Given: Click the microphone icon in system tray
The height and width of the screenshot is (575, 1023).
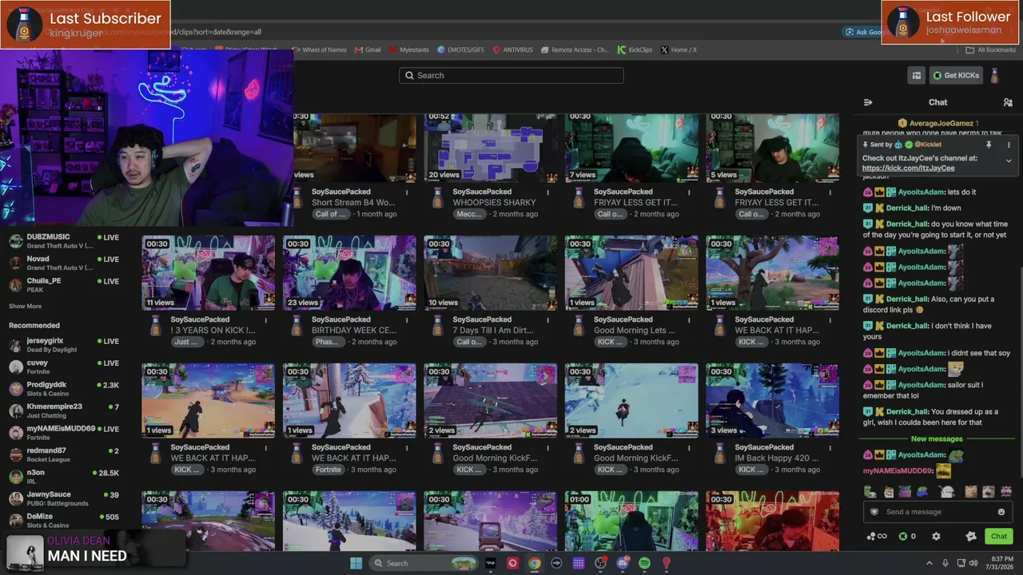Looking at the screenshot, I should [945, 563].
